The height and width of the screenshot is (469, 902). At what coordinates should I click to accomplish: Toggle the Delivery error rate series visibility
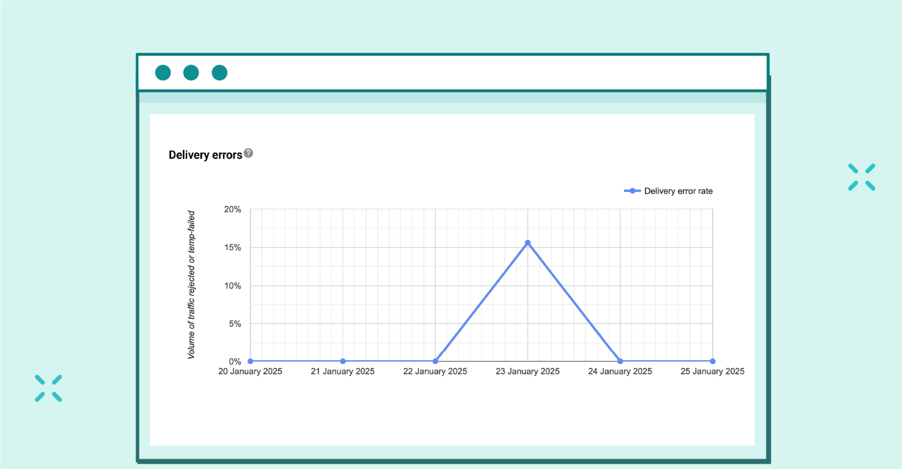[x=678, y=191]
